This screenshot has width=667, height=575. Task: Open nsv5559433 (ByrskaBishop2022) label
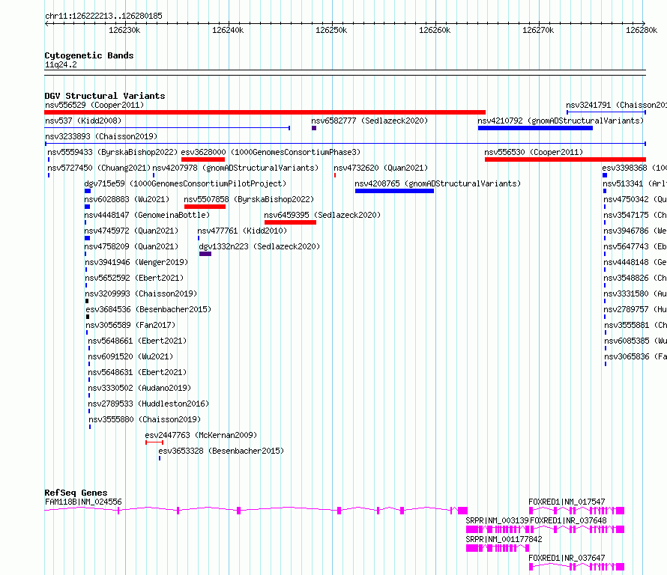112,152
